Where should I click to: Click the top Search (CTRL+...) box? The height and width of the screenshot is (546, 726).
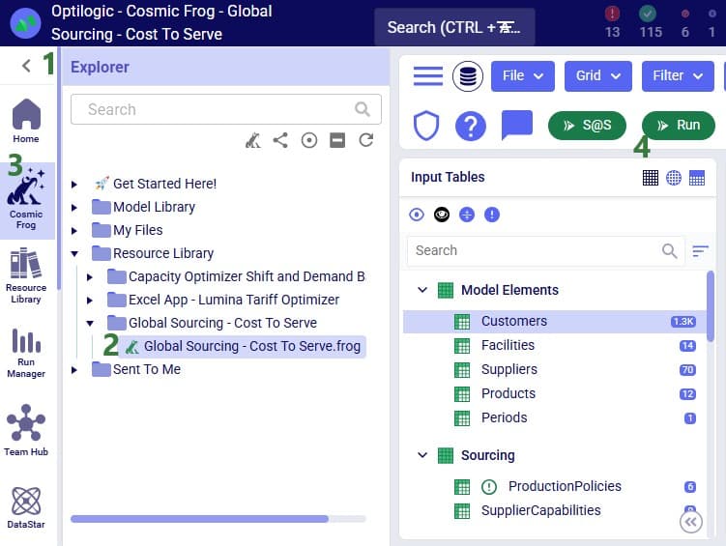coord(454,27)
